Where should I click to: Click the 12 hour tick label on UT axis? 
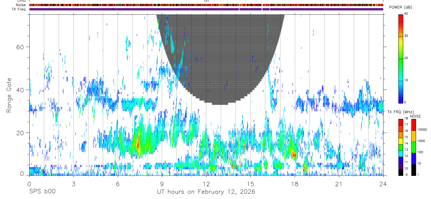(206, 184)
